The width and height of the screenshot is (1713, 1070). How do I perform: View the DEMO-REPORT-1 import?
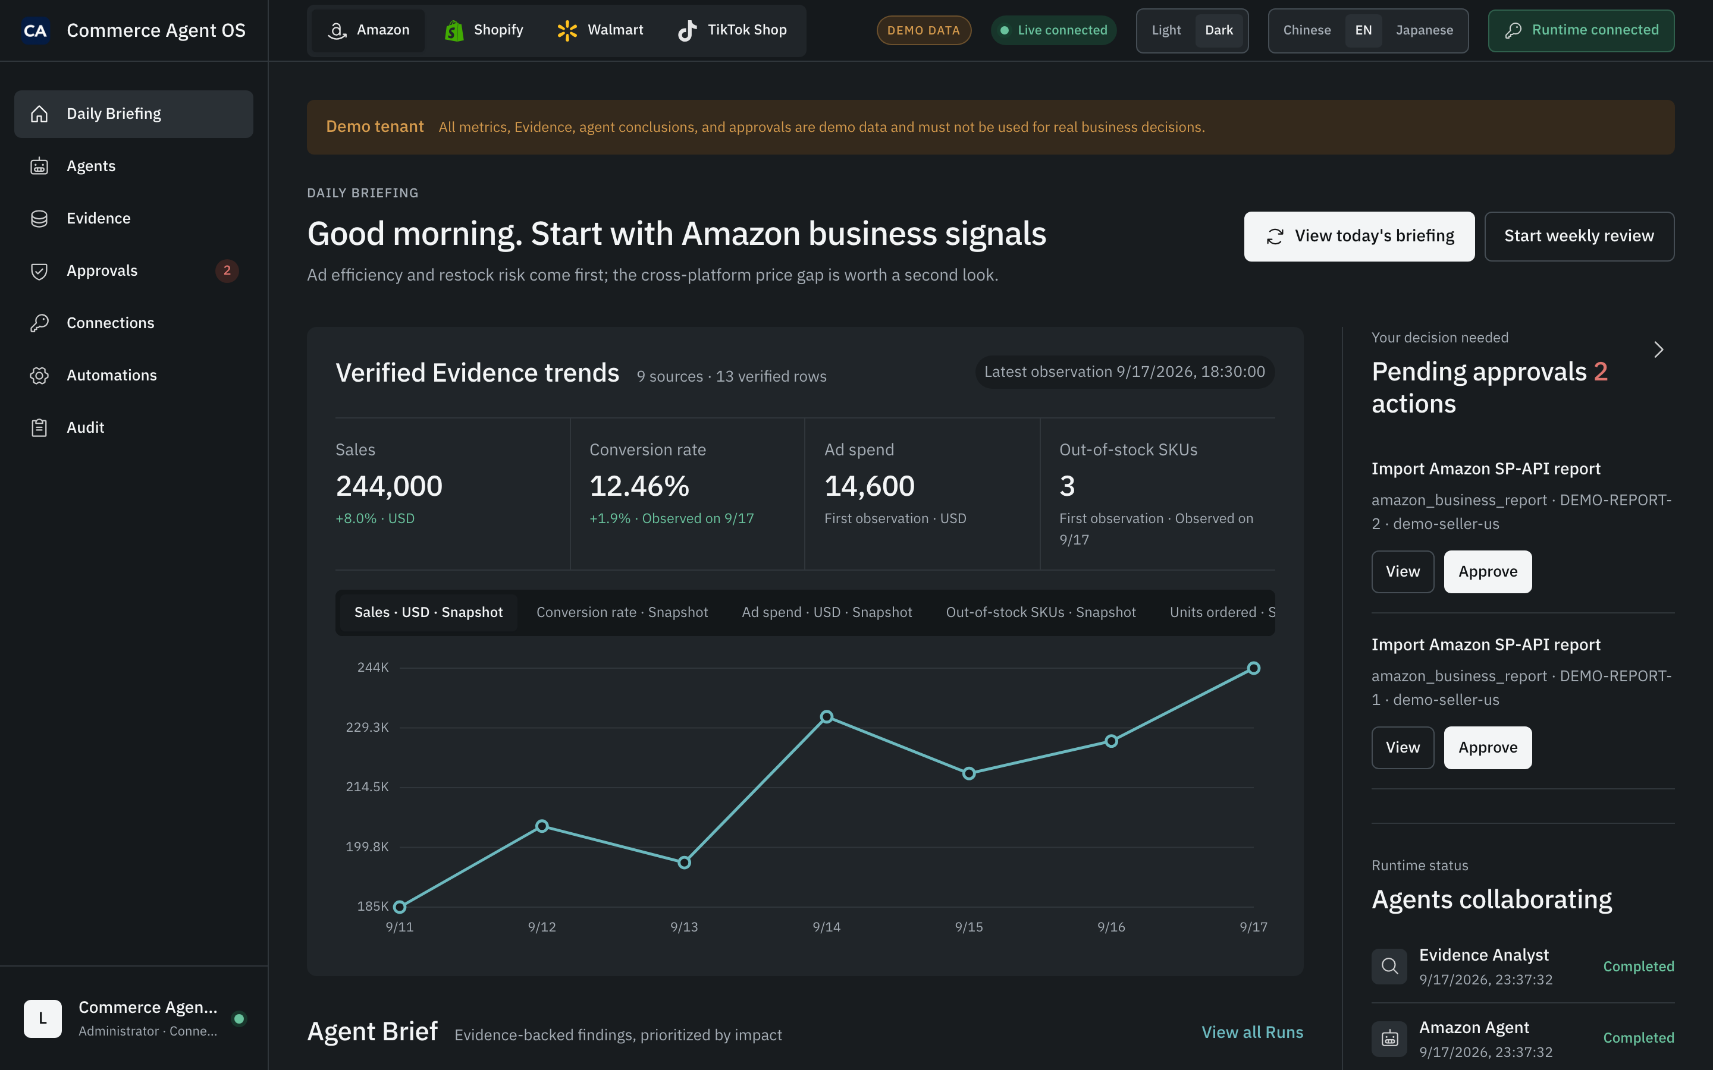tap(1403, 747)
